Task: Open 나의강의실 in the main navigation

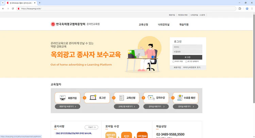Action: pos(164,24)
